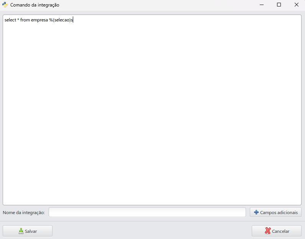Open Campos adicionais
The image size is (305, 239).
(x=275, y=212)
